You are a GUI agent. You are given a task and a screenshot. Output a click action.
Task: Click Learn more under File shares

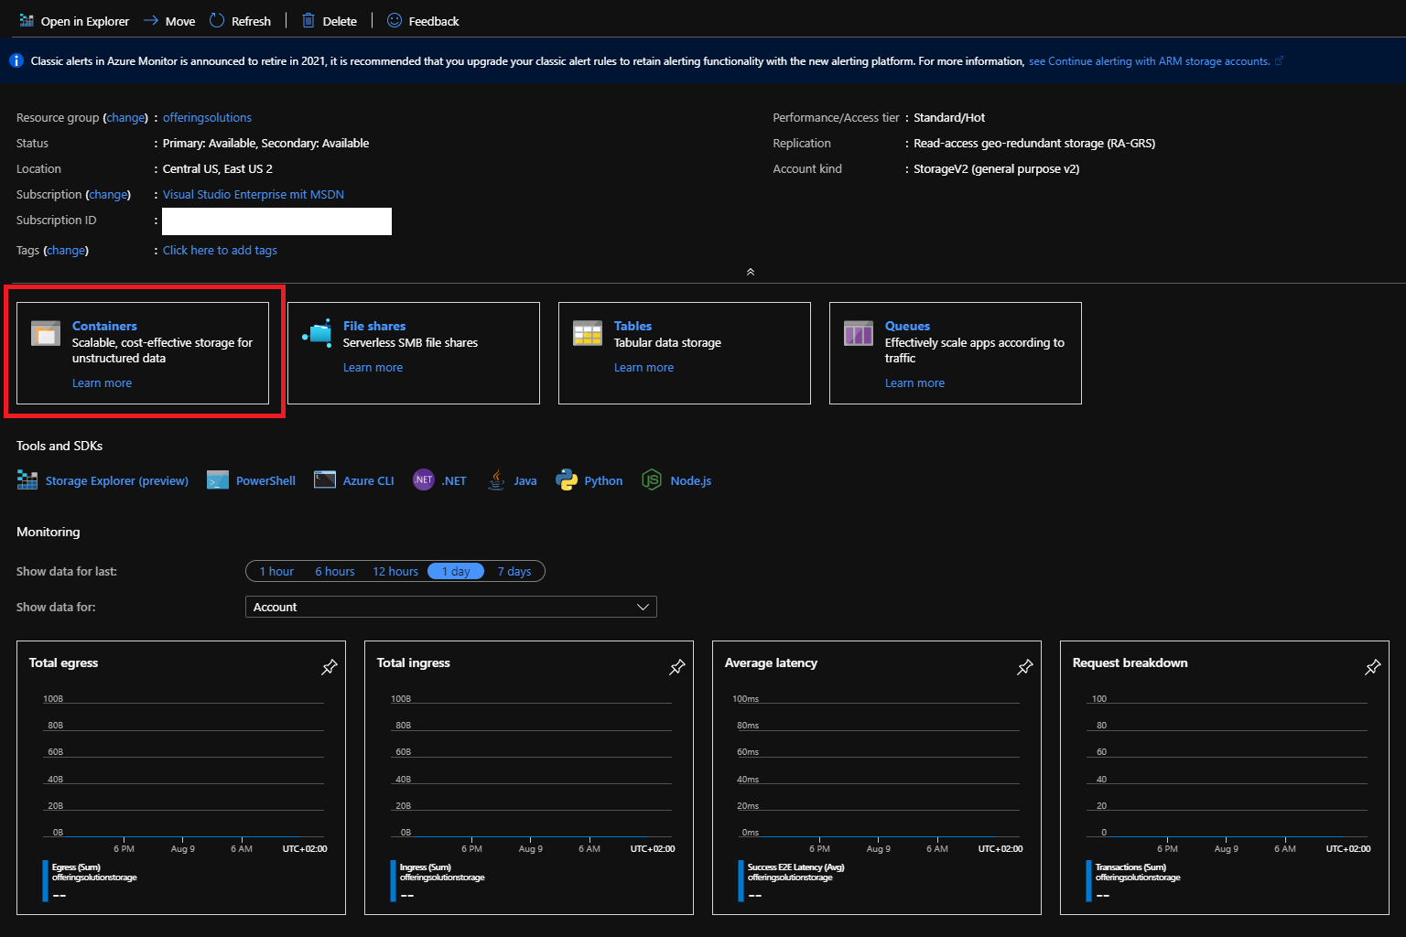click(373, 367)
